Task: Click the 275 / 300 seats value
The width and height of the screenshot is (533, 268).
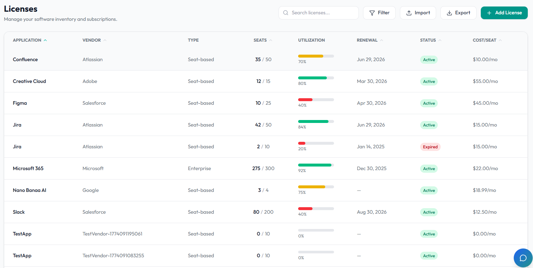Action: 263,168
